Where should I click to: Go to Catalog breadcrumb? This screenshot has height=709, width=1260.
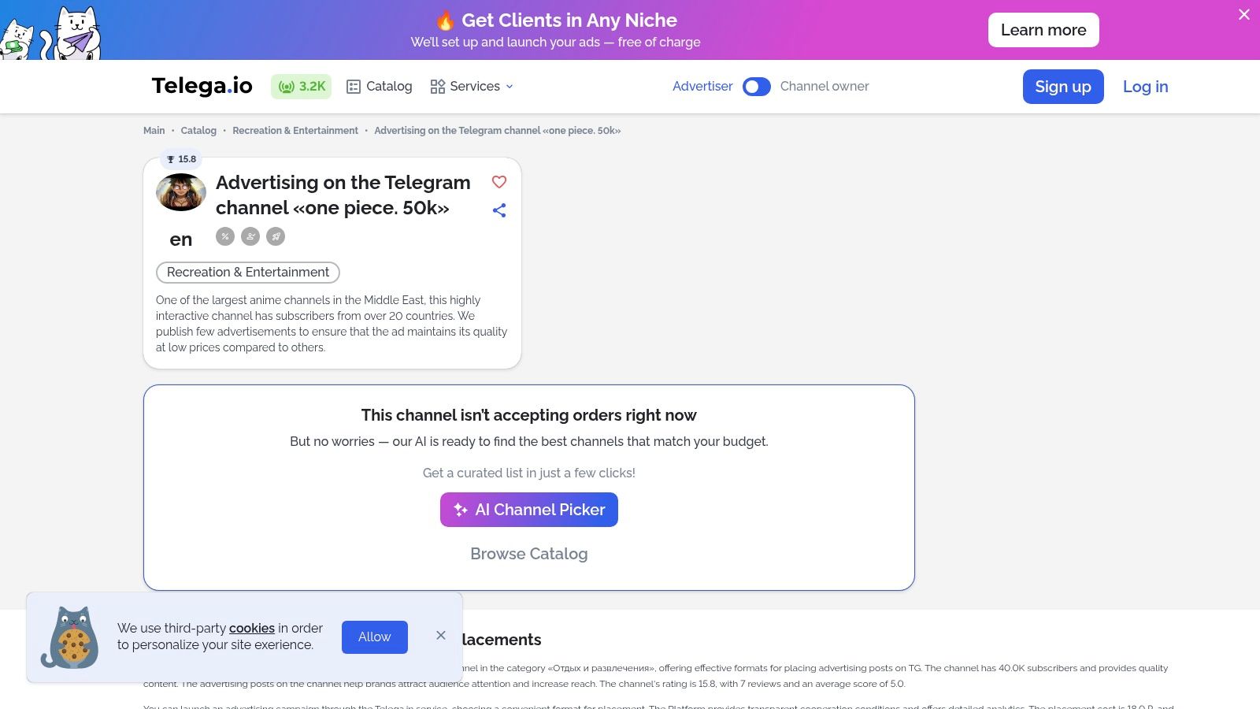tap(198, 131)
